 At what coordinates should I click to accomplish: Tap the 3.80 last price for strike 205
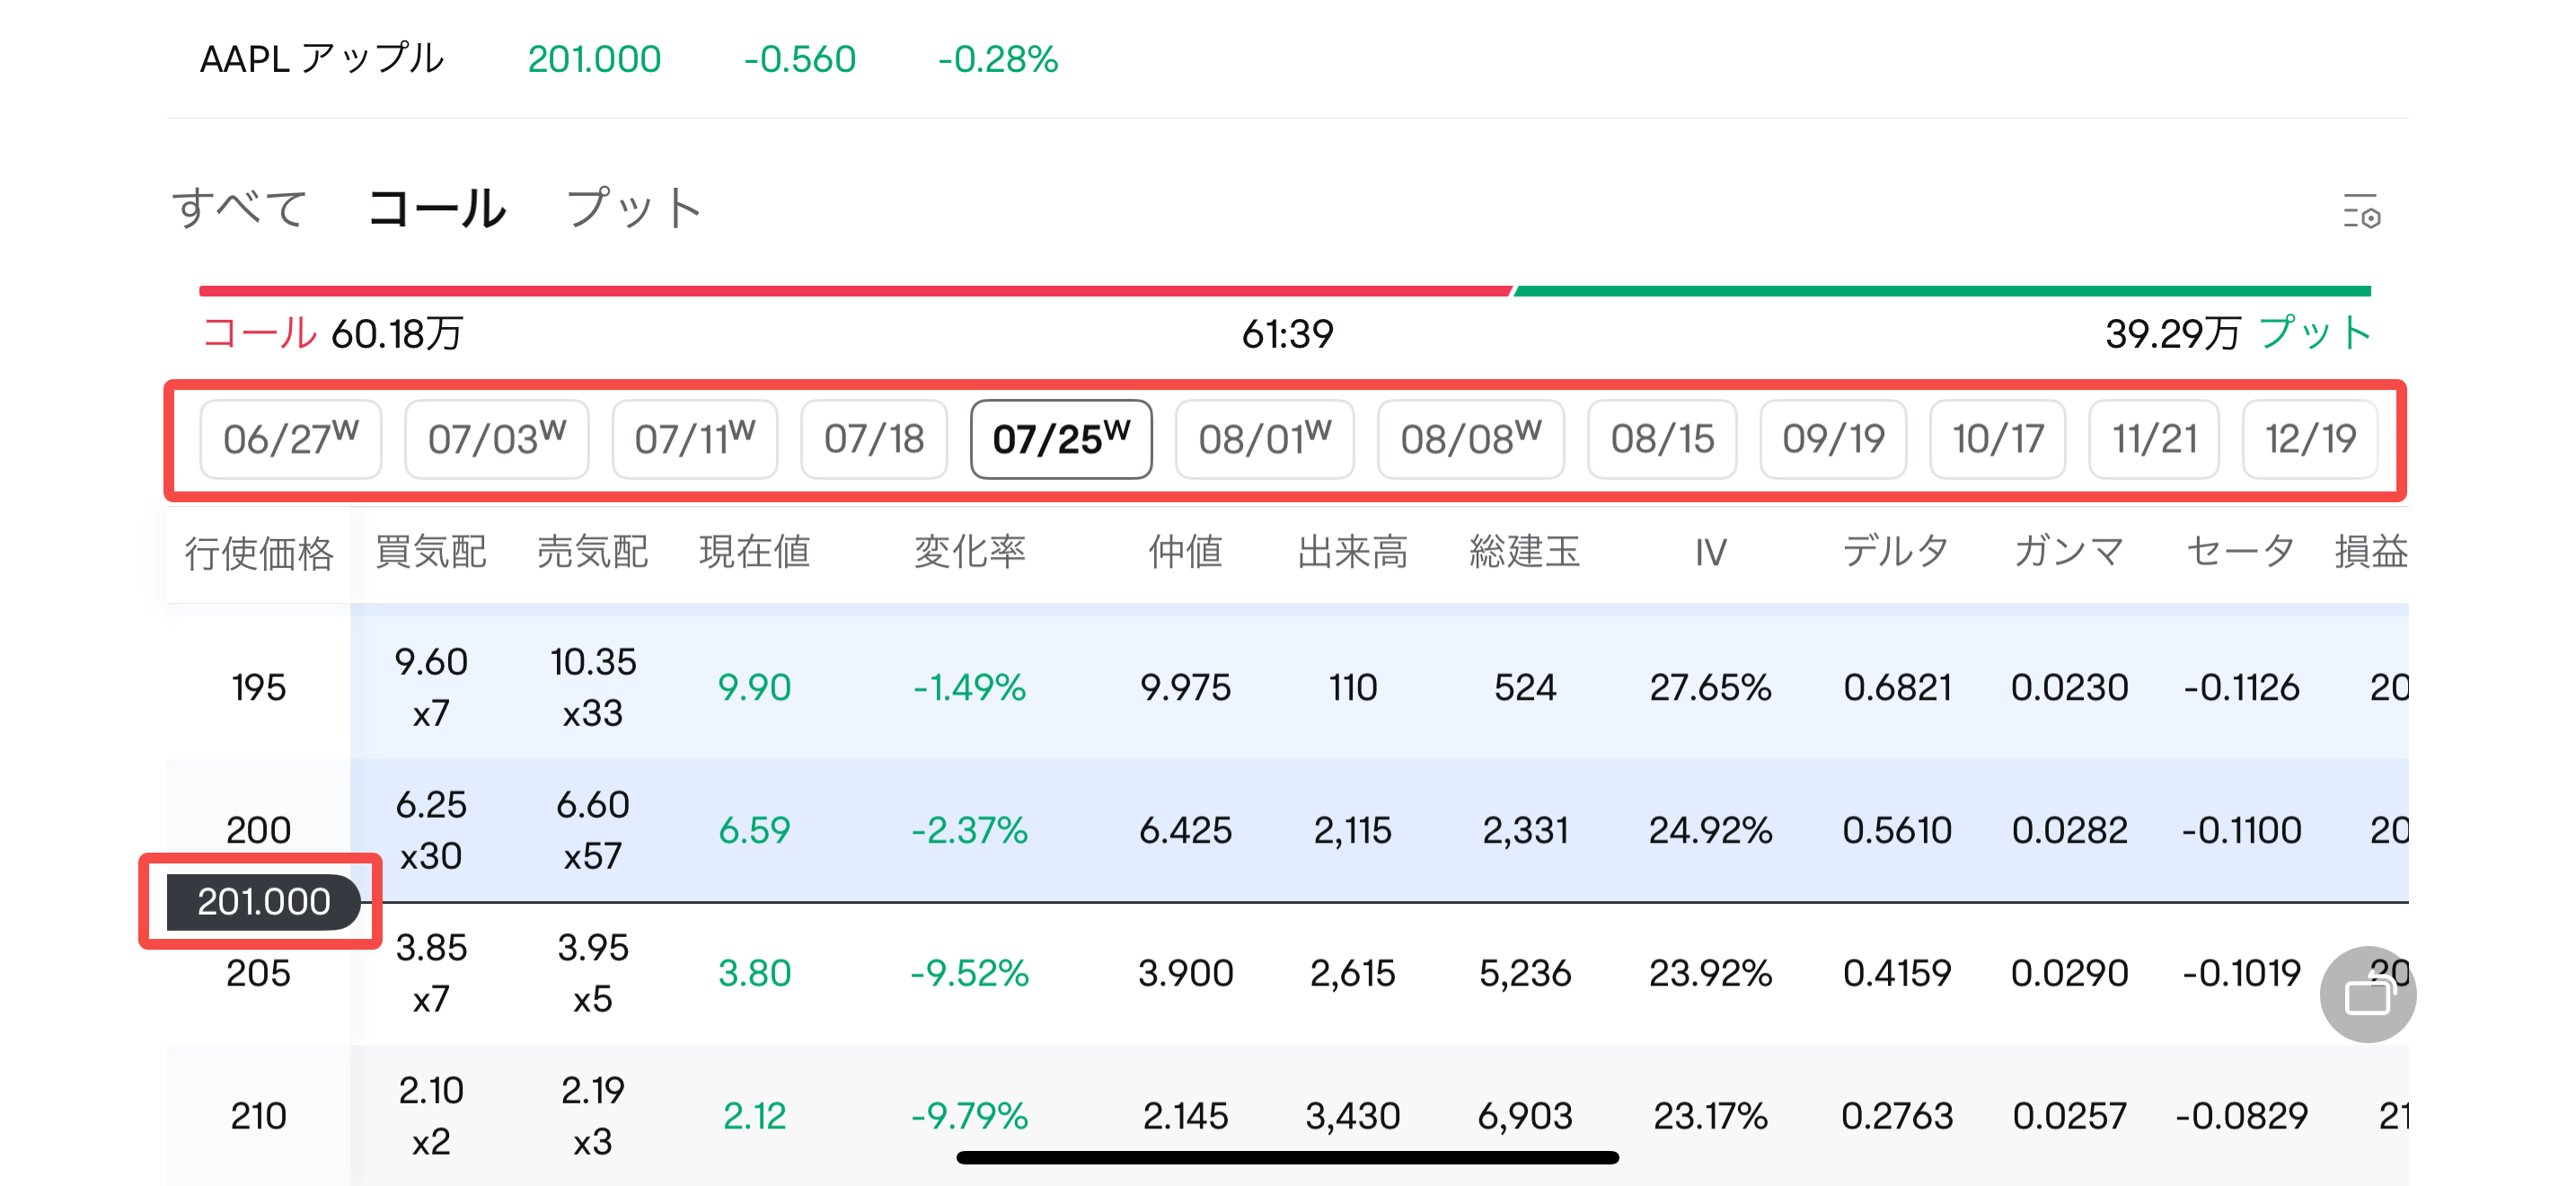[x=754, y=972]
